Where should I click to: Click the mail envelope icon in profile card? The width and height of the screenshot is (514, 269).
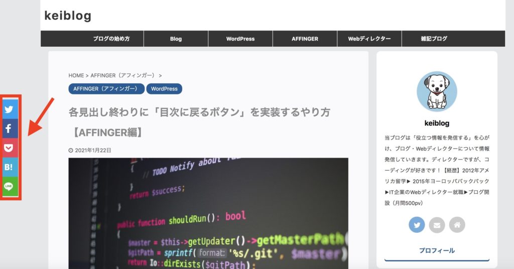[x=437, y=225]
